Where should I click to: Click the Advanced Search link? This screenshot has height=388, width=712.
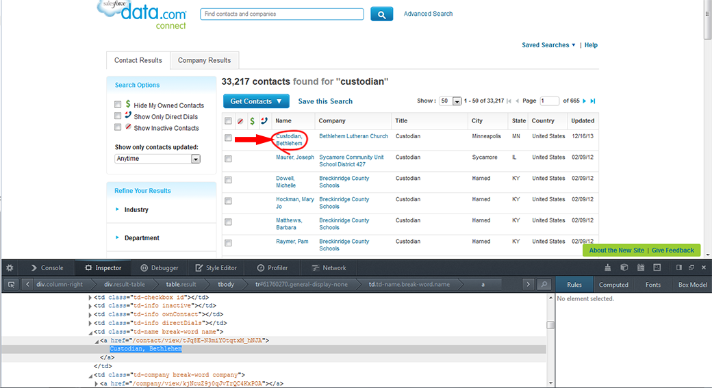tap(428, 14)
